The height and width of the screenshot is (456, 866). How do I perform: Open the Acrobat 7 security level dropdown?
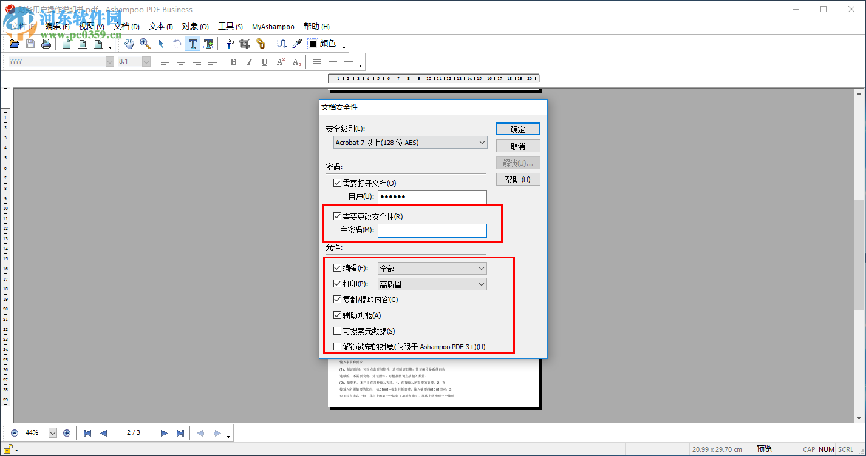[x=410, y=142]
